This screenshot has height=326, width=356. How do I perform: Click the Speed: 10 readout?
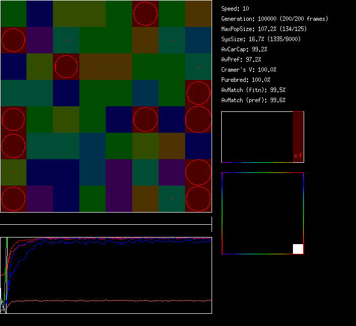coord(235,9)
